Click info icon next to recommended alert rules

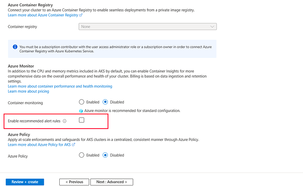(x=65, y=121)
